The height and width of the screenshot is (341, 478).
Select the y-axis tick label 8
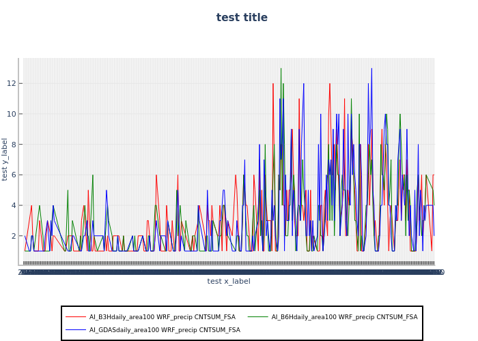14,145
